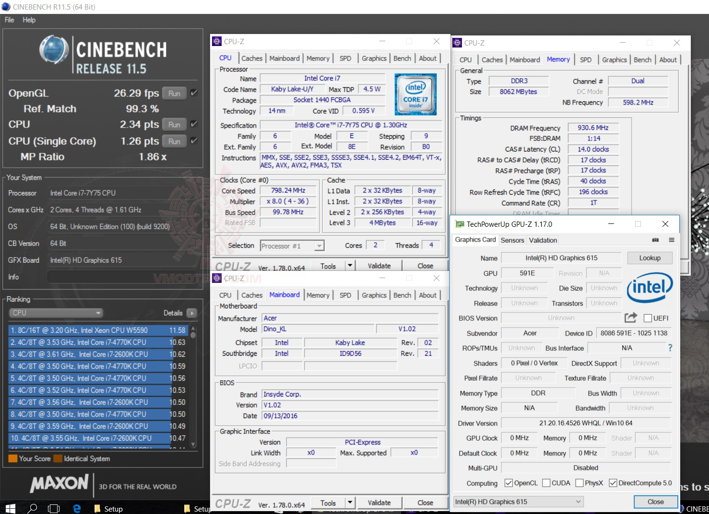This screenshot has height=514, width=709.
Task: Click the Intel Core i7 badge in CPU-Z
Action: 415,94
